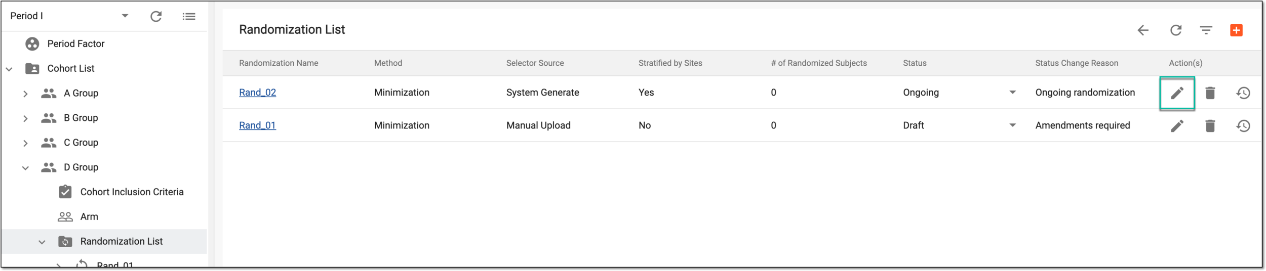The height and width of the screenshot is (271, 1266).
Task: Go back using the left arrow icon
Action: coord(1143,30)
